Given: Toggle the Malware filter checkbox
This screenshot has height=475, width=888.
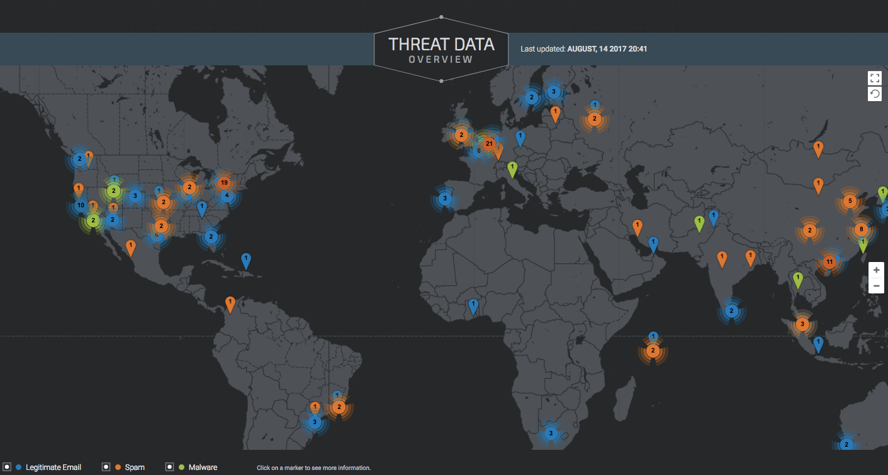Looking at the screenshot, I should coord(169,467).
